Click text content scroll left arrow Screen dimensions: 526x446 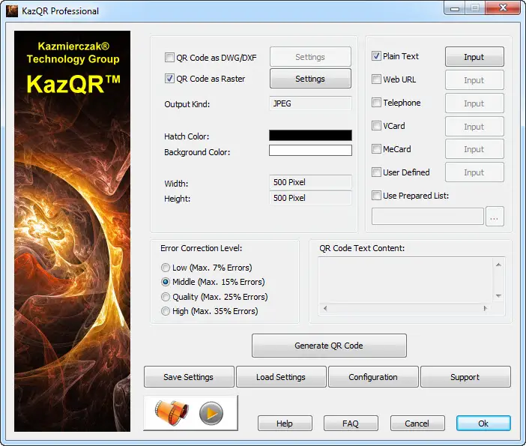(x=325, y=308)
